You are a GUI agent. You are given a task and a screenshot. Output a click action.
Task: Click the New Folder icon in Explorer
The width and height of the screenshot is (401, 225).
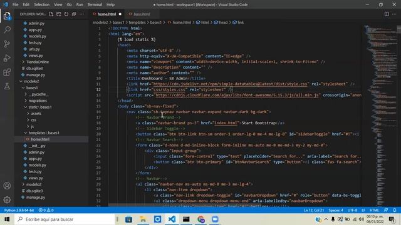[x=59, y=14]
